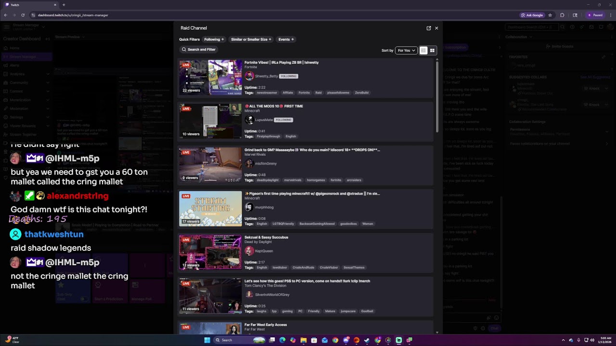Image resolution: width=616 pixels, height=346 pixels.
Task: Open Discord from the taskbar
Action: 346,340
